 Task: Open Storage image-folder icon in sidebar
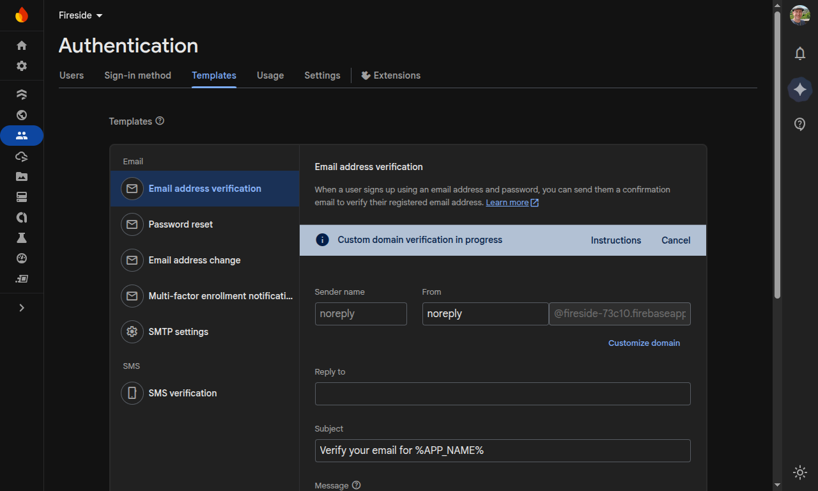pos(22,176)
